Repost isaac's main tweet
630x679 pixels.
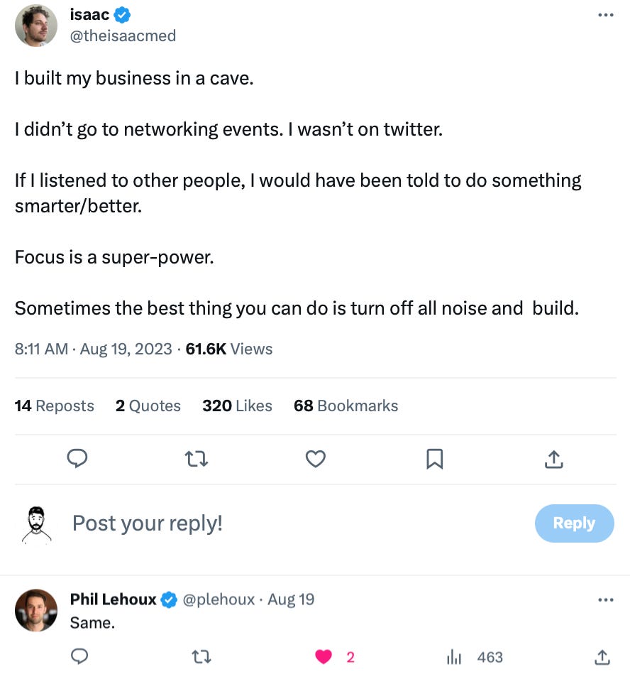click(x=197, y=460)
